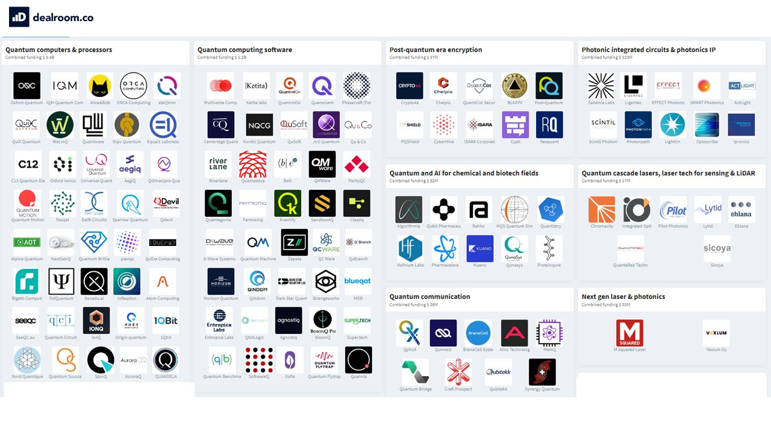The width and height of the screenshot is (771, 434).
Task: Click the Oxford Quantum OQC logo
Action: [27, 86]
